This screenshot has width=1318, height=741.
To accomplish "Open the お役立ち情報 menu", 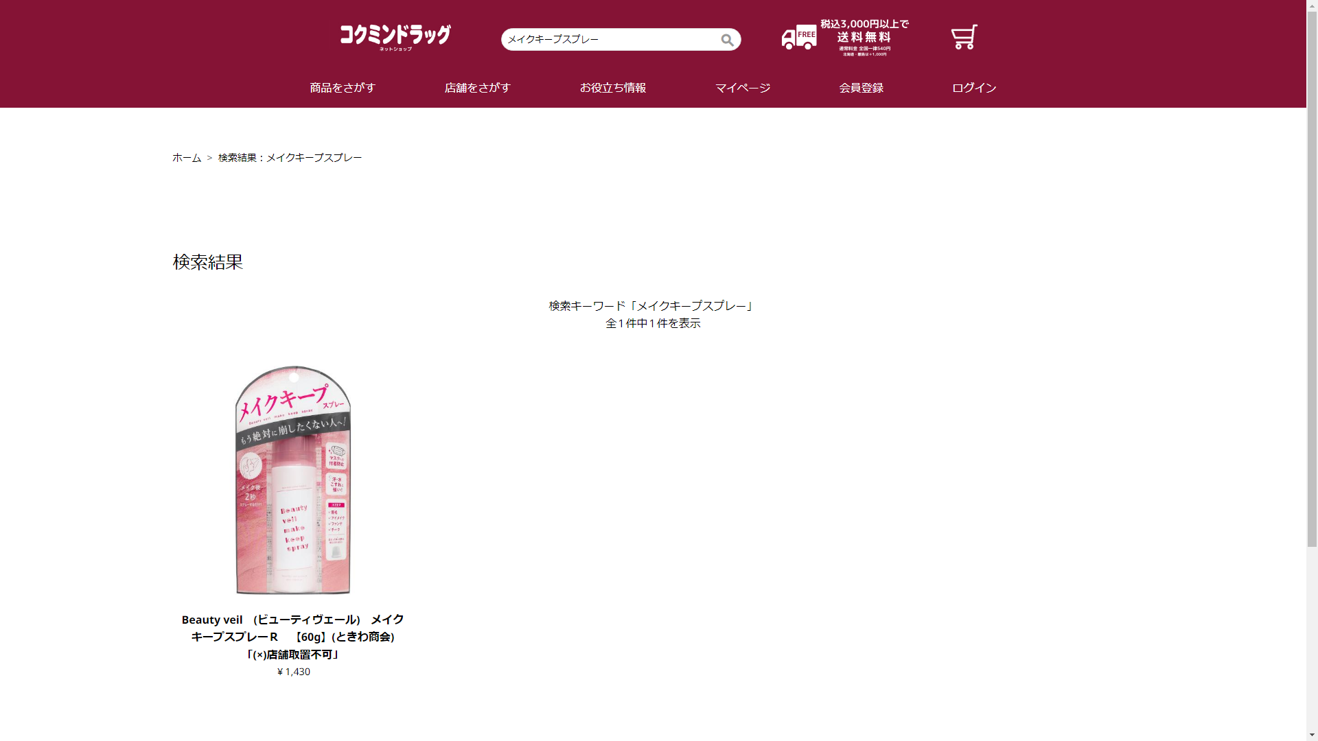I will pos(613,88).
